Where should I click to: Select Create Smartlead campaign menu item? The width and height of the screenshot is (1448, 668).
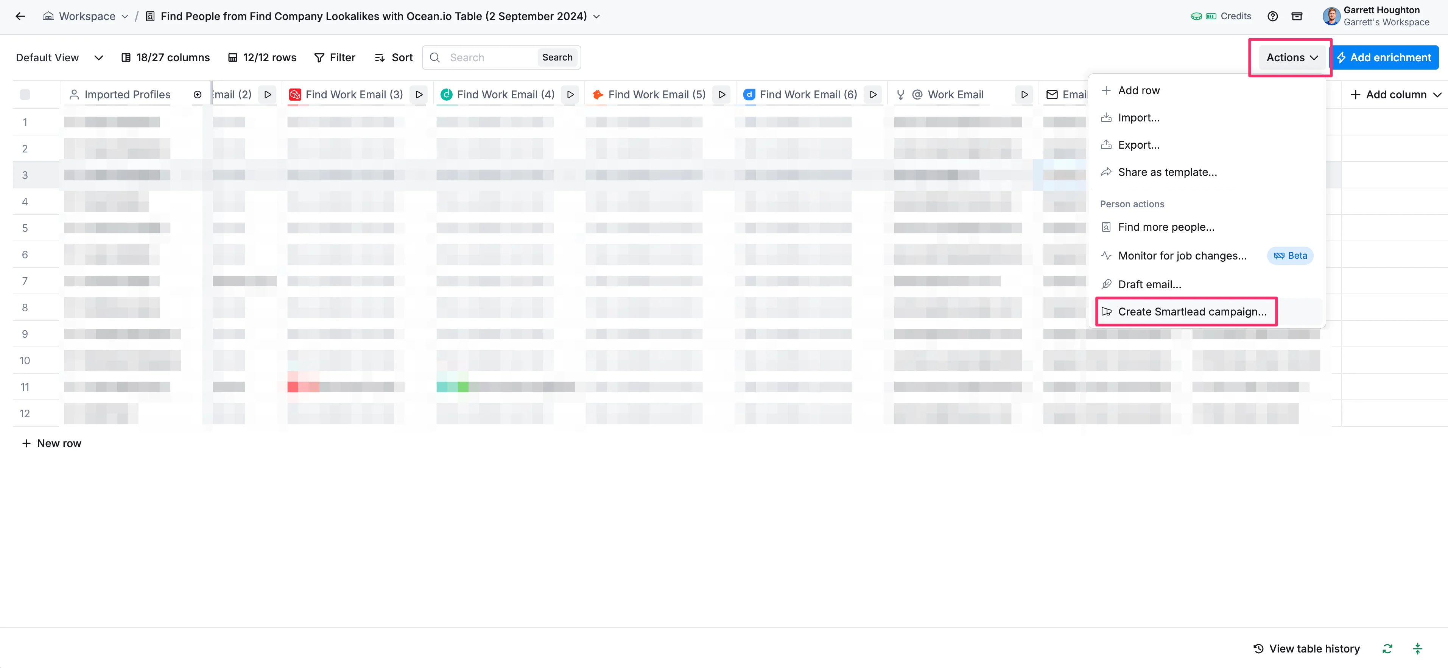point(1192,312)
